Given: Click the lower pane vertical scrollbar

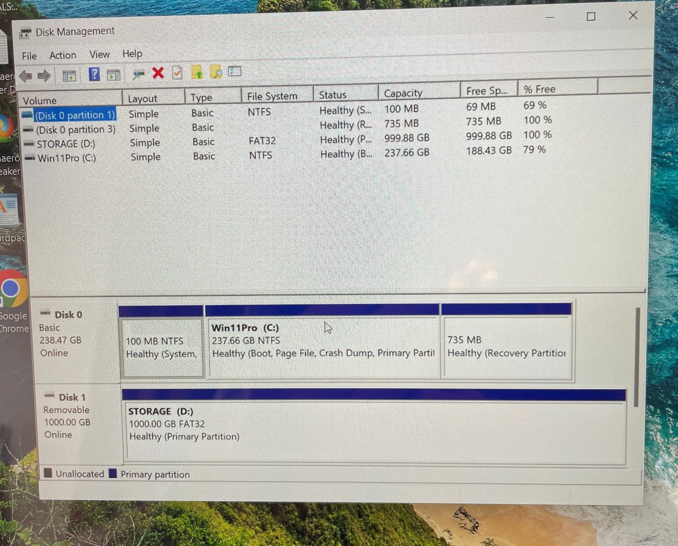Looking at the screenshot, I should pyautogui.click(x=637, y=358).
